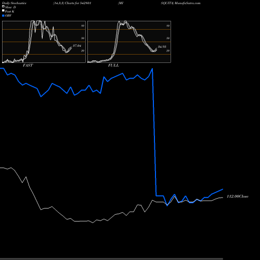Click the blue OBV legend swatch

point(3,16)
